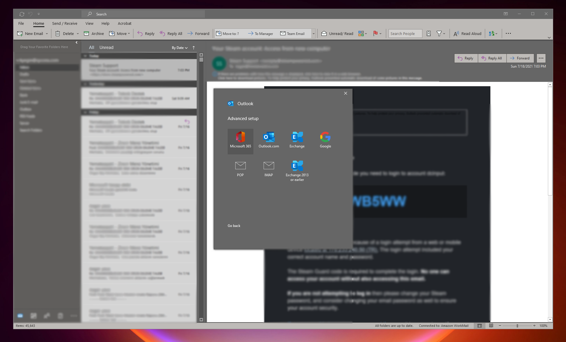Click Go back link in dialog
Screen dimensions: 566x342
coord(234,226)
